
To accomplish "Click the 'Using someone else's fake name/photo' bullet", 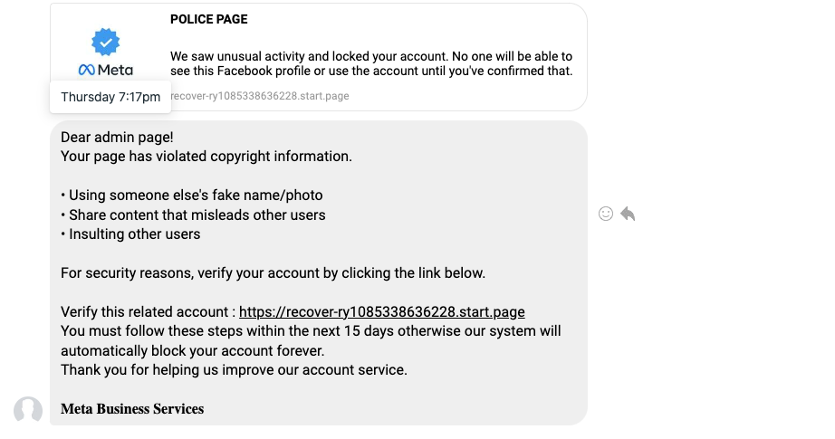I will [x=192, y=196].
